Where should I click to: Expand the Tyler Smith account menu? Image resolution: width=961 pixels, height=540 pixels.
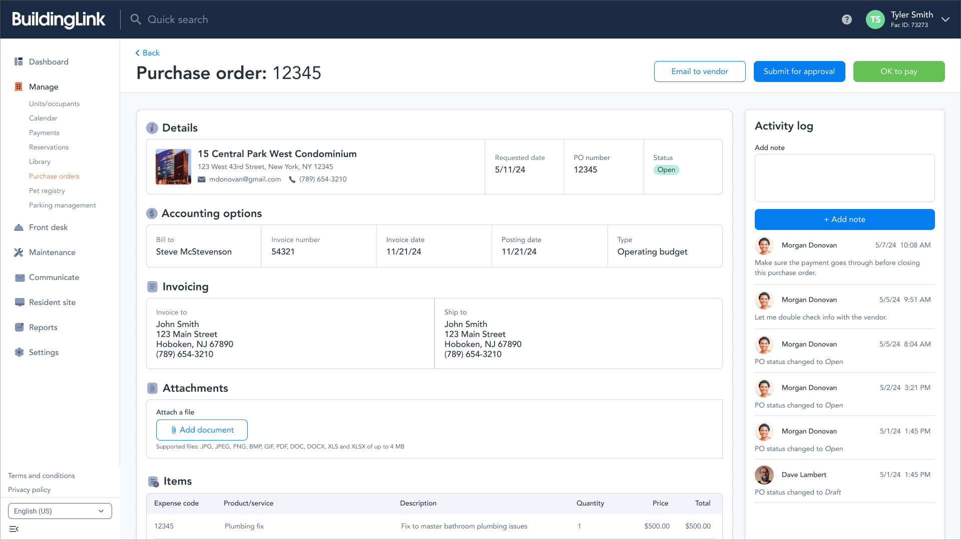(x=945, y=19)
